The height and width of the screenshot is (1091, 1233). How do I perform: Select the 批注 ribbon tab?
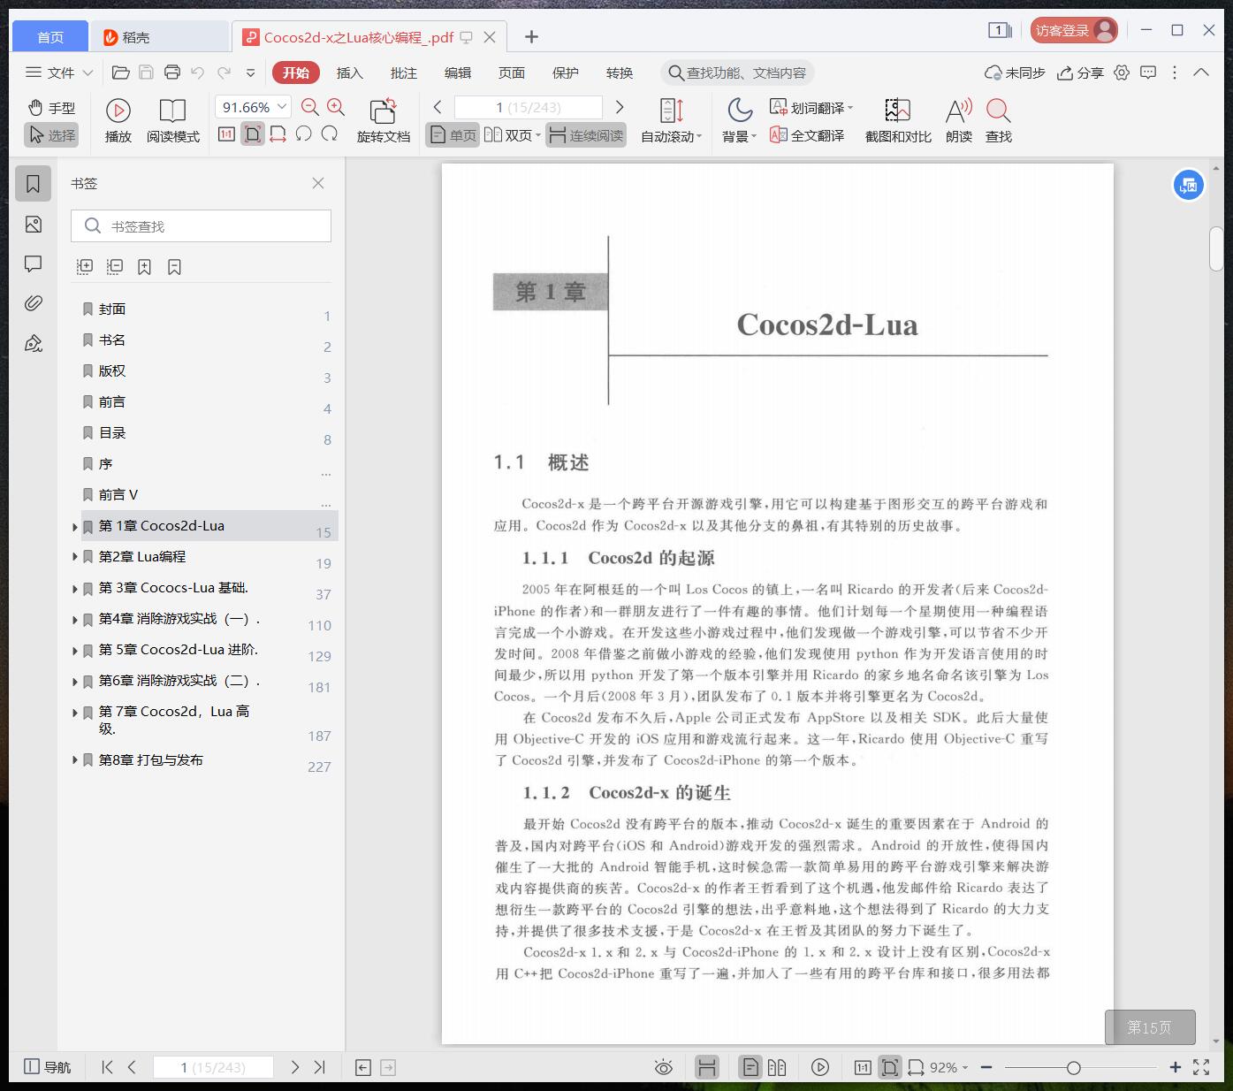404,72
